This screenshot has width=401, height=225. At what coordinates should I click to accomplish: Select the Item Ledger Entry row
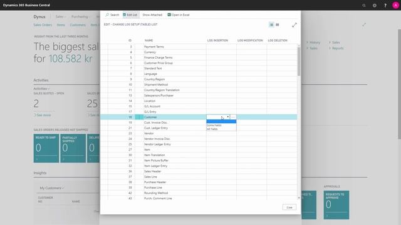199,166
